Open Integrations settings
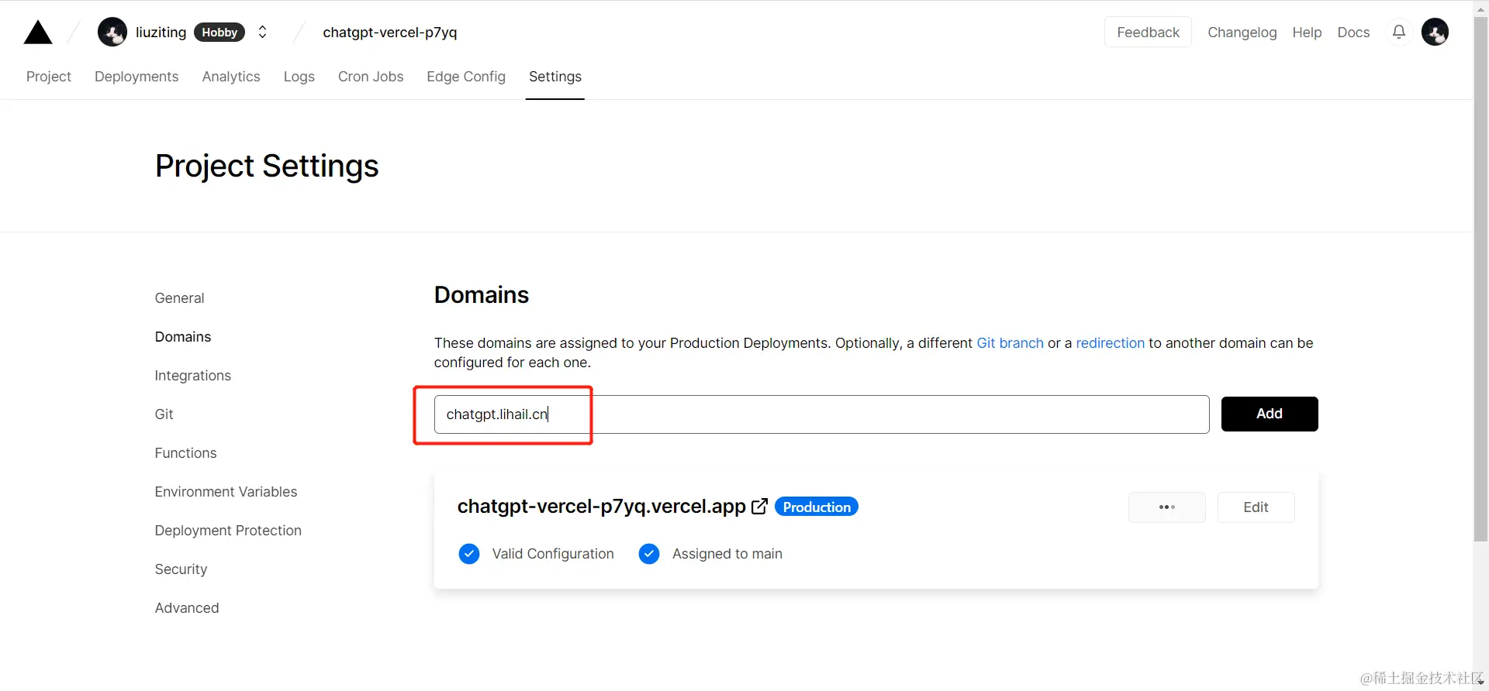This screenshot has width=1489, height=691. point(193,376)
